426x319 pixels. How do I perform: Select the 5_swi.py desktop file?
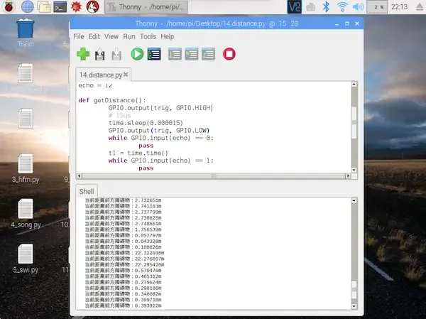point(26,259)
